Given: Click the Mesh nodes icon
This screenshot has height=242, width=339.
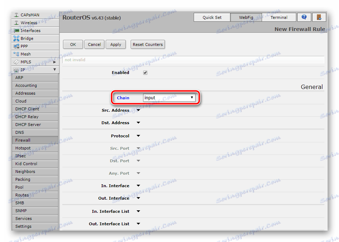Looking at the screenshot, I should click(16, 54).
